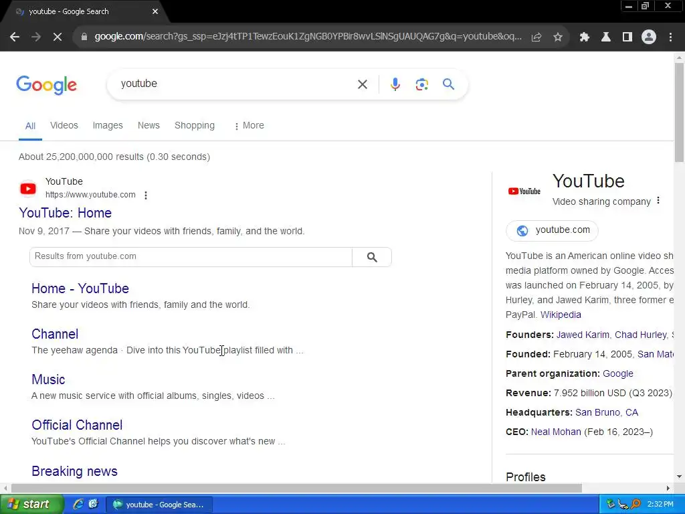The width and height of the screenshot is (685, 514).
Task: Open Chrome Labs flask icon
Action: coord(606,37)
